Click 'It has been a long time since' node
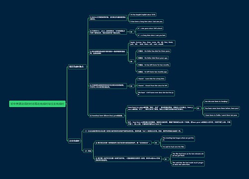 point(146,21)
